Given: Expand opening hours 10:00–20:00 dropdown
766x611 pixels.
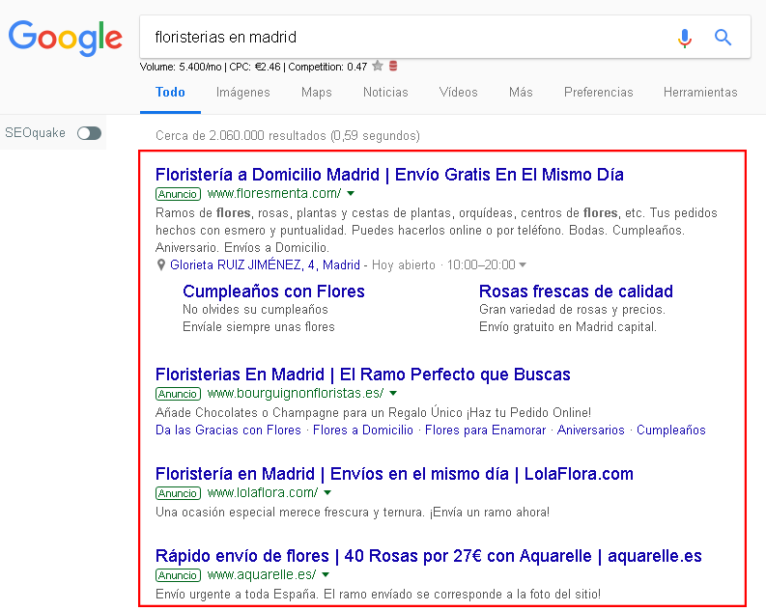Looking at the screenshot, I should pyautogui.click(x=523, y=265).
